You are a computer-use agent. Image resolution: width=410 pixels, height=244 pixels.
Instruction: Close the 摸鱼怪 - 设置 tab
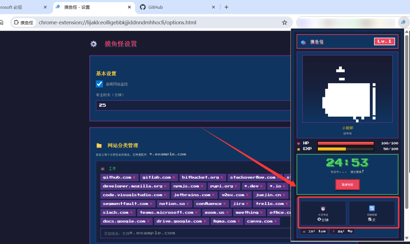pyautogui.click(x=129, y=7)
